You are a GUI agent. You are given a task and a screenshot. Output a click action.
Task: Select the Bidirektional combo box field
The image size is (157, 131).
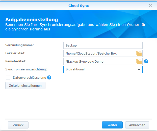click(100, 69)
